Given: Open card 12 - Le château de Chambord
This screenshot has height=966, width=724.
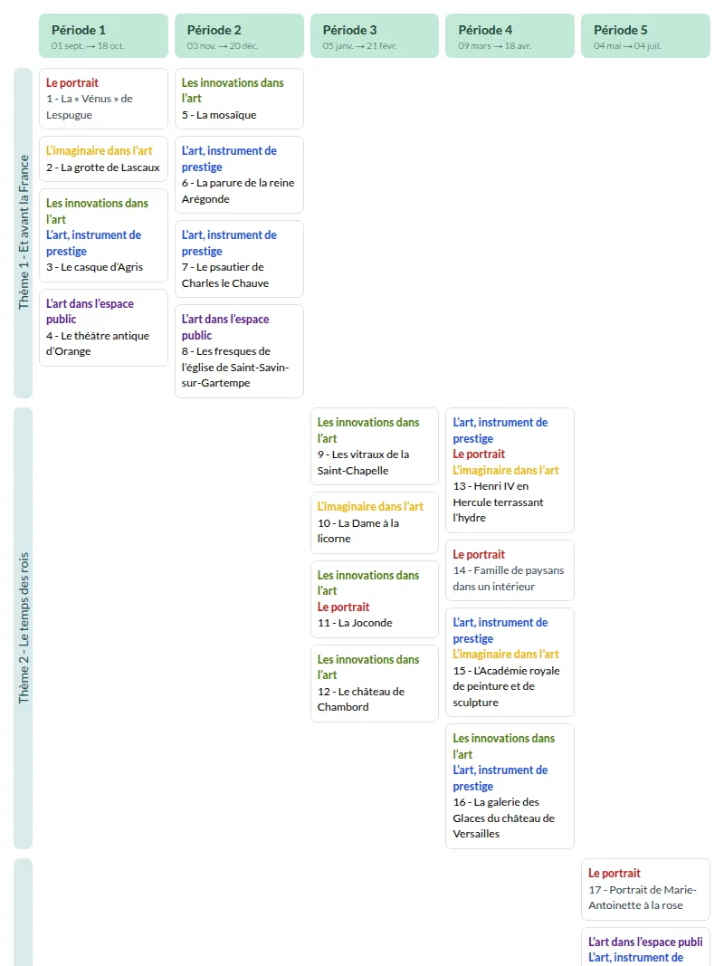Looking at the screenshot, I should [x=375, y=684].
